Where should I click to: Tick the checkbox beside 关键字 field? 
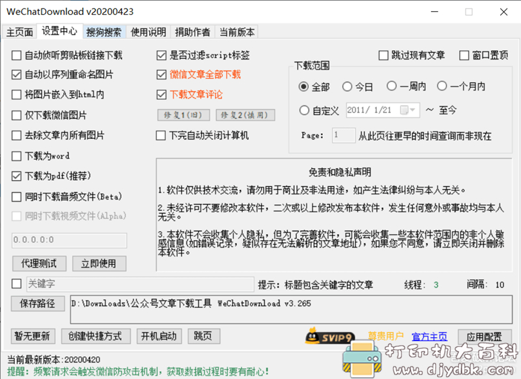[x=16, y=284]
